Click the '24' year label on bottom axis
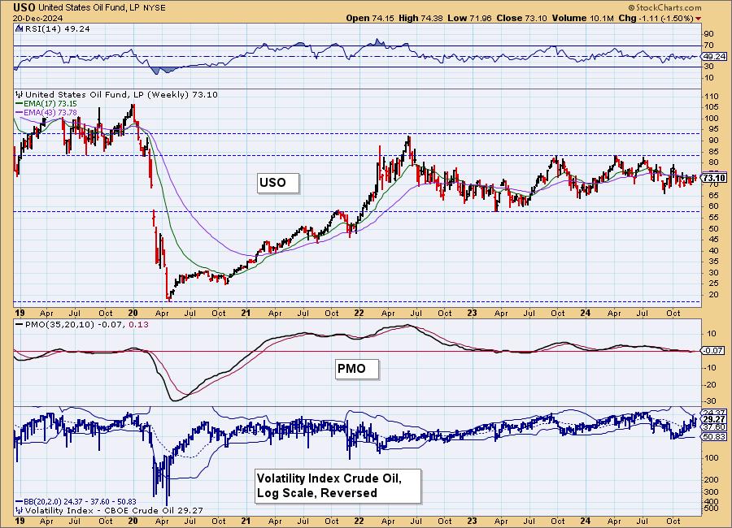Viewport: 732px width, 528px height. (x=585, y=521)
